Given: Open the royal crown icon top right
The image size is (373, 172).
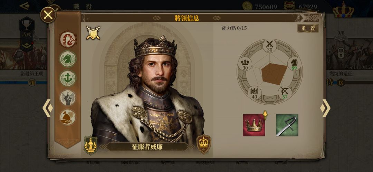Looking at the screenshot, I should pyautogui.click(x=343, y=10).
